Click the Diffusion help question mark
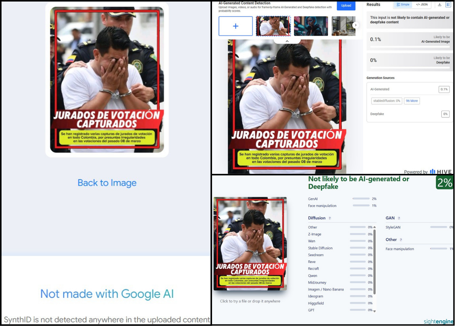This screenshot has height=326, width=455. (330, 218)
